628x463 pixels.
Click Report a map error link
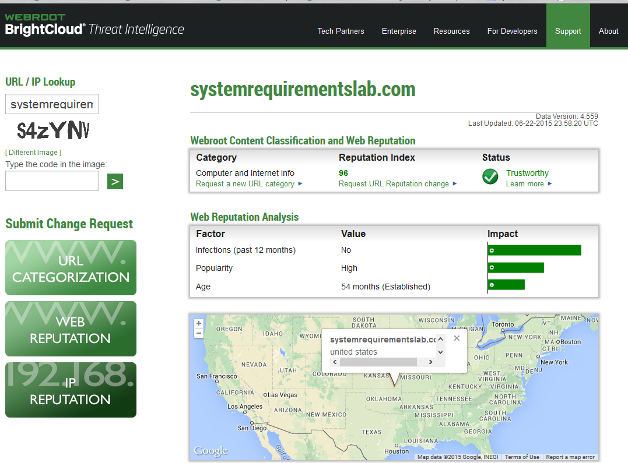[x=570, y=457]
